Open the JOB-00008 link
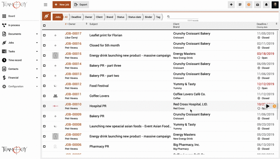Viewport: 280px width, 159px height. [73, 125]
